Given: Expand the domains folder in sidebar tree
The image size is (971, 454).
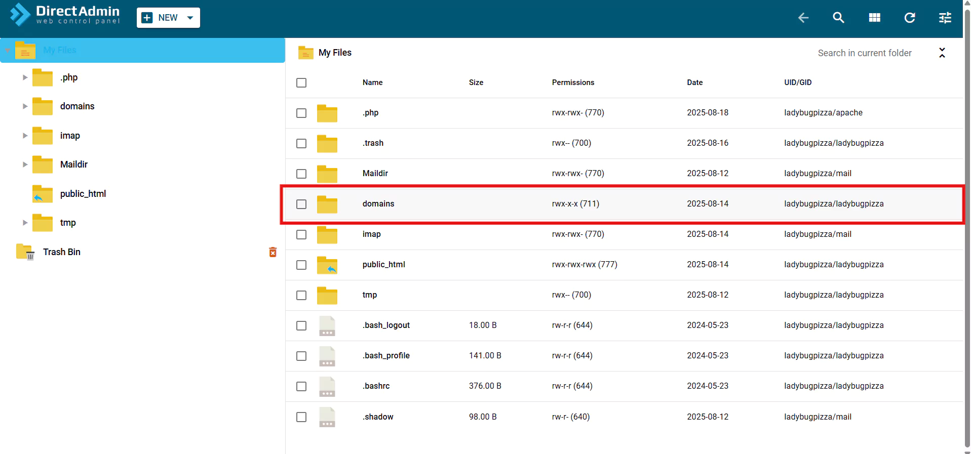Looking at the screenshot, I should coord(25,106).
